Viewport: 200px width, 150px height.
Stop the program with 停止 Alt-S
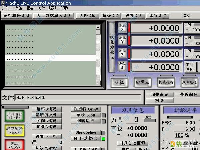[x=14, y=145]
